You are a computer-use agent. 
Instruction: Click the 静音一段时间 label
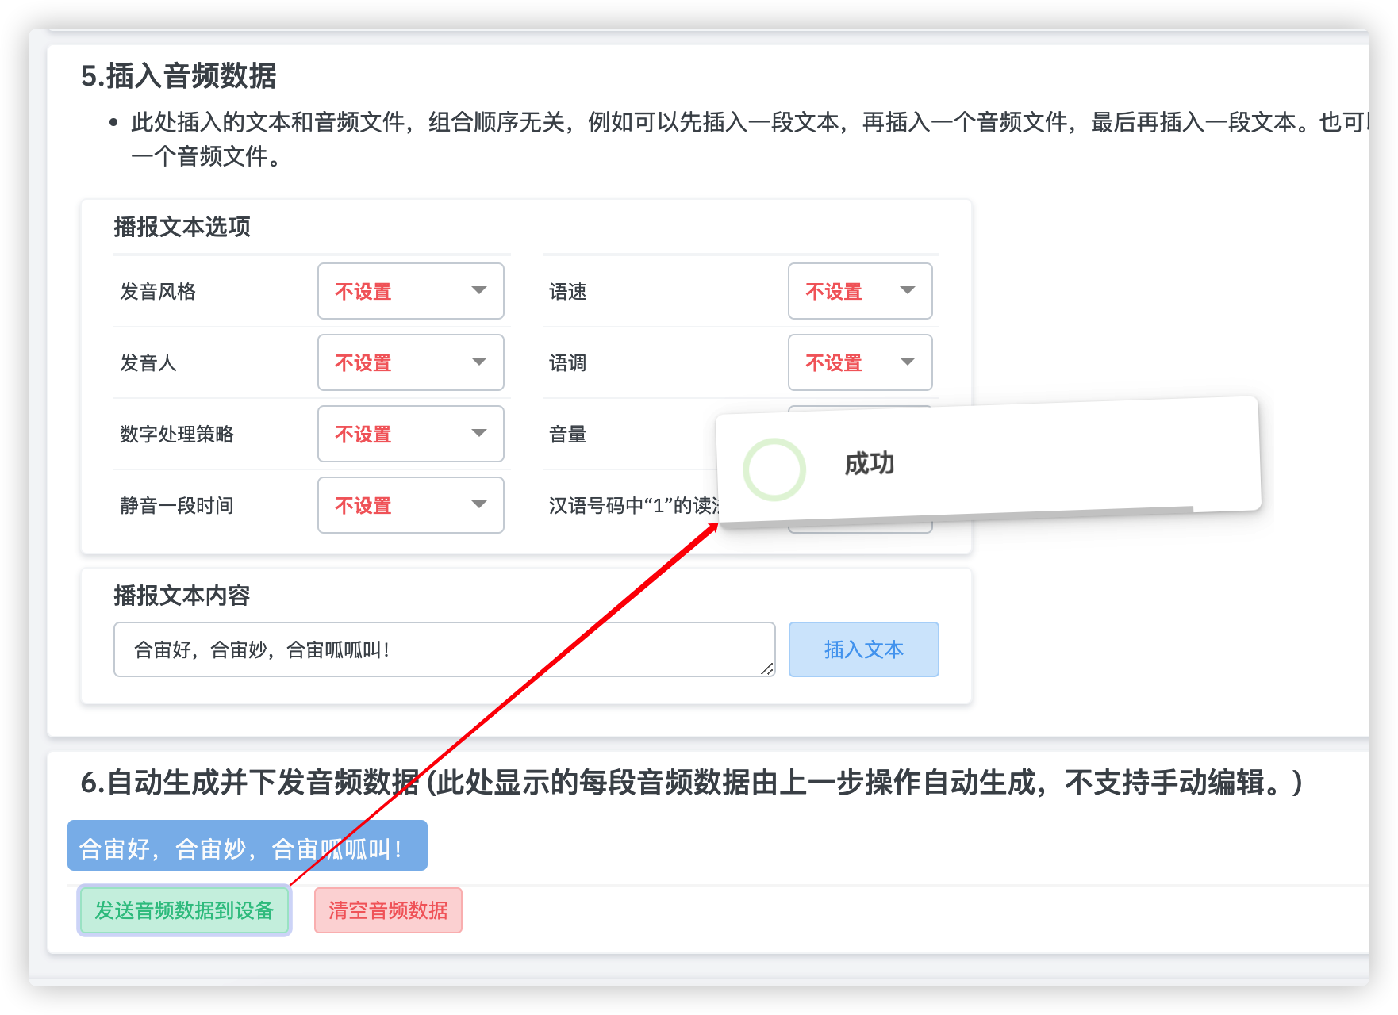pyautogui.click(x=177, y=506)
